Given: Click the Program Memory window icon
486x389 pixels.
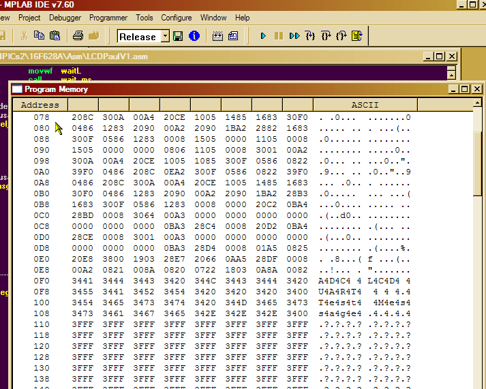Looking at the screenshot, I should coord(17,89).
